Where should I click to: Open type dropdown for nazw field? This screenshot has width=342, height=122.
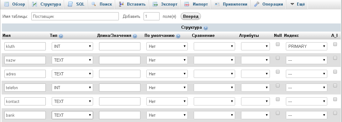point(72,60)
